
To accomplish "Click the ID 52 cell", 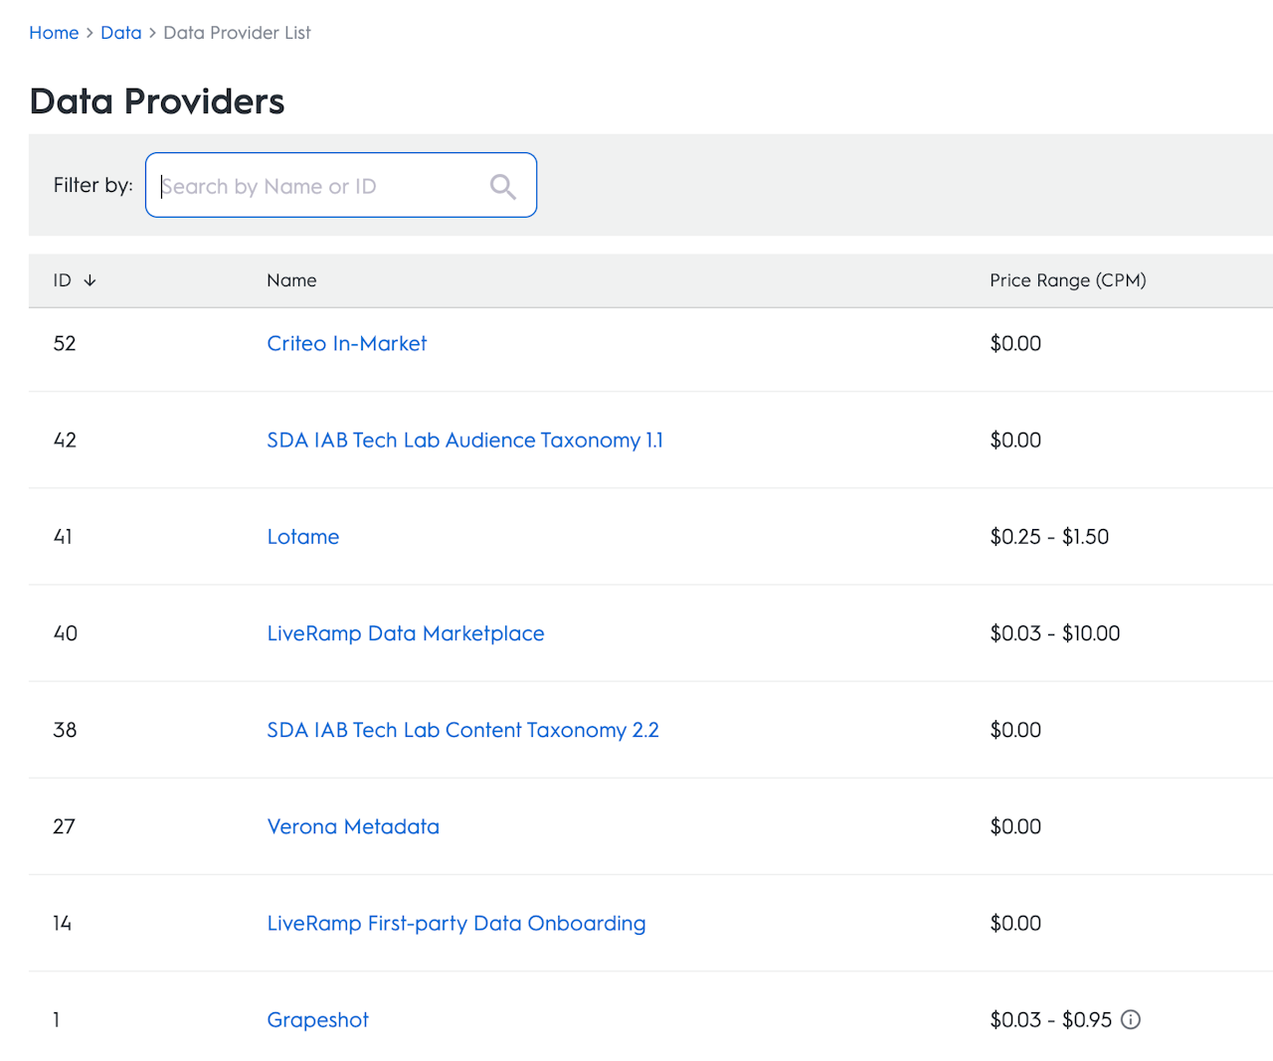I will 65,343.
